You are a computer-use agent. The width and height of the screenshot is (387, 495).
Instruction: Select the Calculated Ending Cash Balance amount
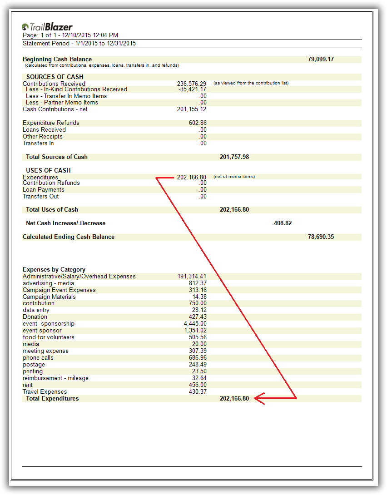(321, 237)
